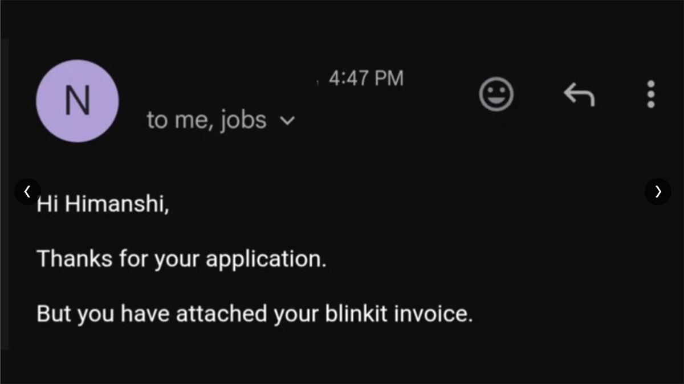Click the word "application" in the message
Image resolution: width=684 pixels, height=384 pixels.
pyautogui.click(x=264, y=259)
